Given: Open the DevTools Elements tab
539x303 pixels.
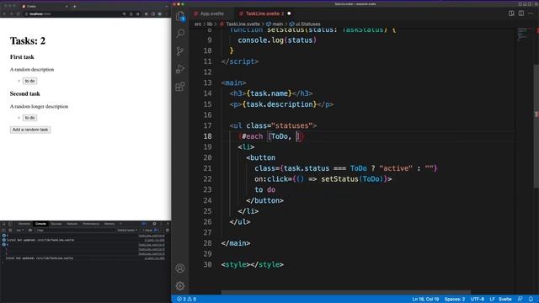Looking at the screenshot, I should (24, 224).
